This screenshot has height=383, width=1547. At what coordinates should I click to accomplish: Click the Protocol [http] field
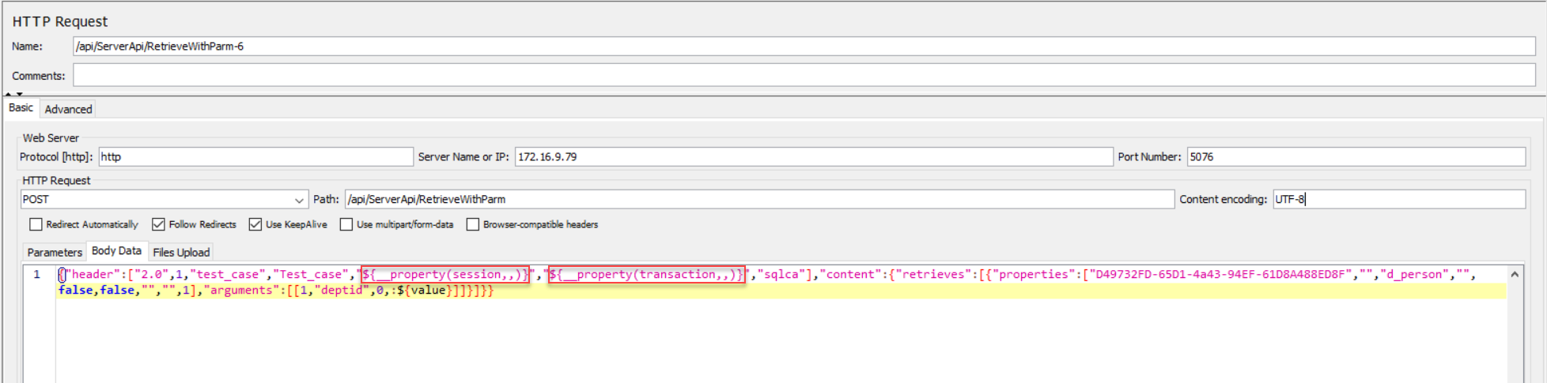pos(255,157)
